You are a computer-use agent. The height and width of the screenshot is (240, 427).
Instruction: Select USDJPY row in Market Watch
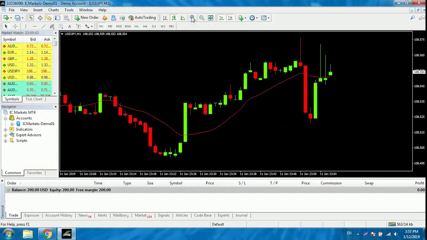[x=27, y=71]
